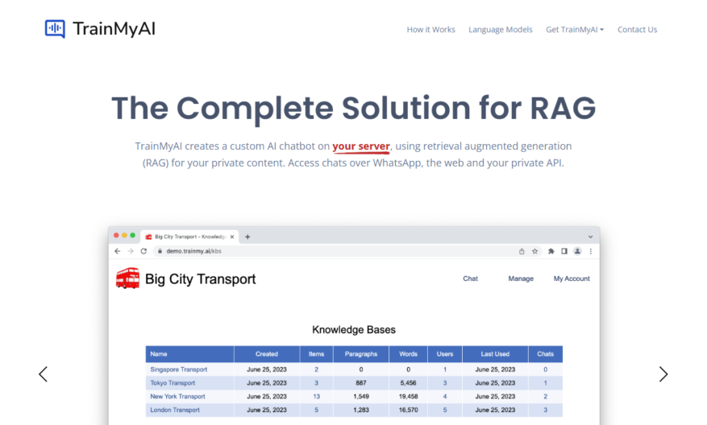Click the 'your server' highlighted link
The image size is (707, 425).
[360, 146]
